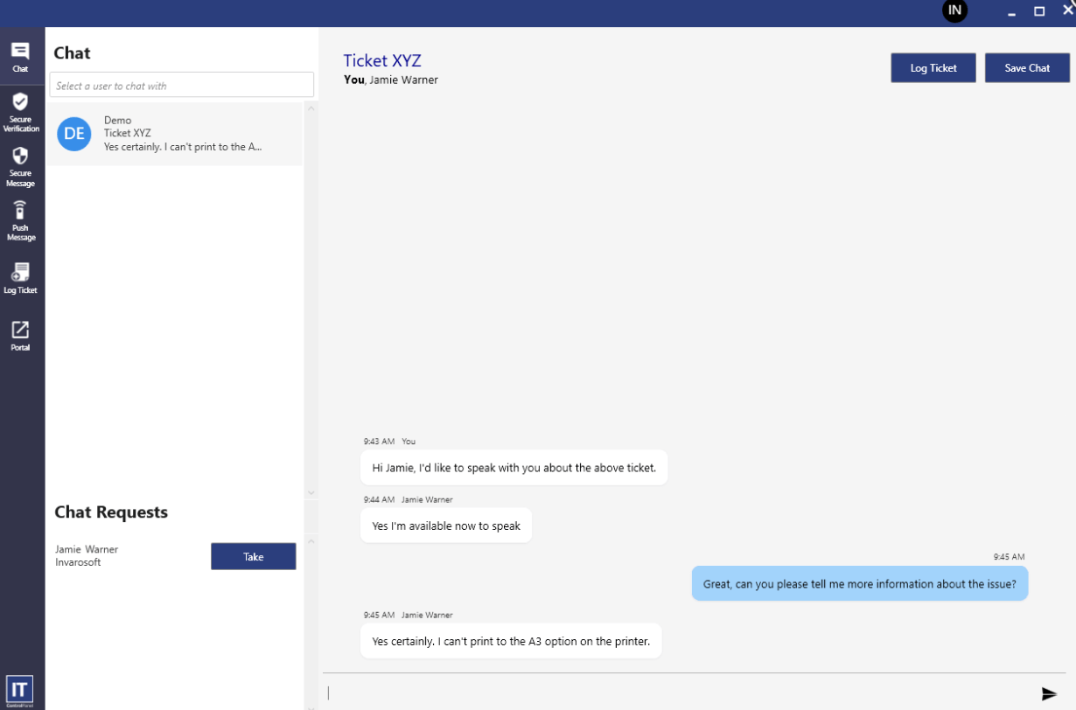This screenshot has height=710, width=1076.
Task: Open the Chat section in sidebar
Action: coord(20,57)
